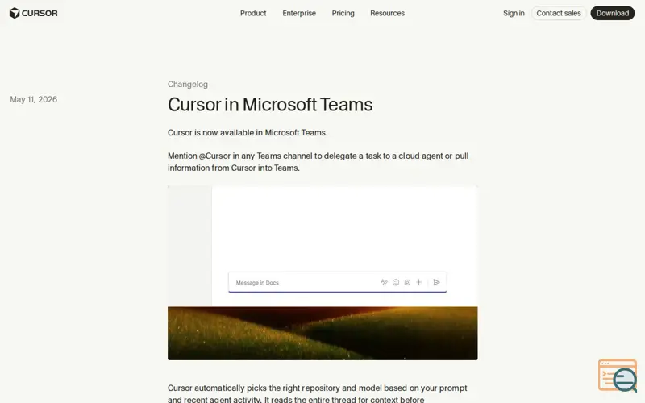The image size is (645, 403).
Task: Click the plus icon in message box
Action: tap(418, 282)
